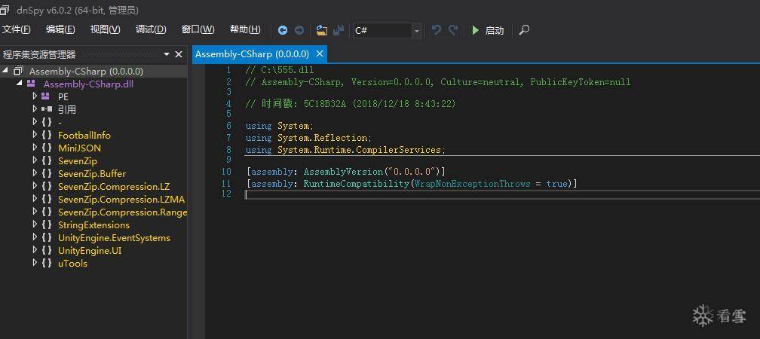Image resolution: width=760 pixels, height=339 pixels.
Task: Expand the SevenZip.Buffer namespace
Action: (35, 173)
